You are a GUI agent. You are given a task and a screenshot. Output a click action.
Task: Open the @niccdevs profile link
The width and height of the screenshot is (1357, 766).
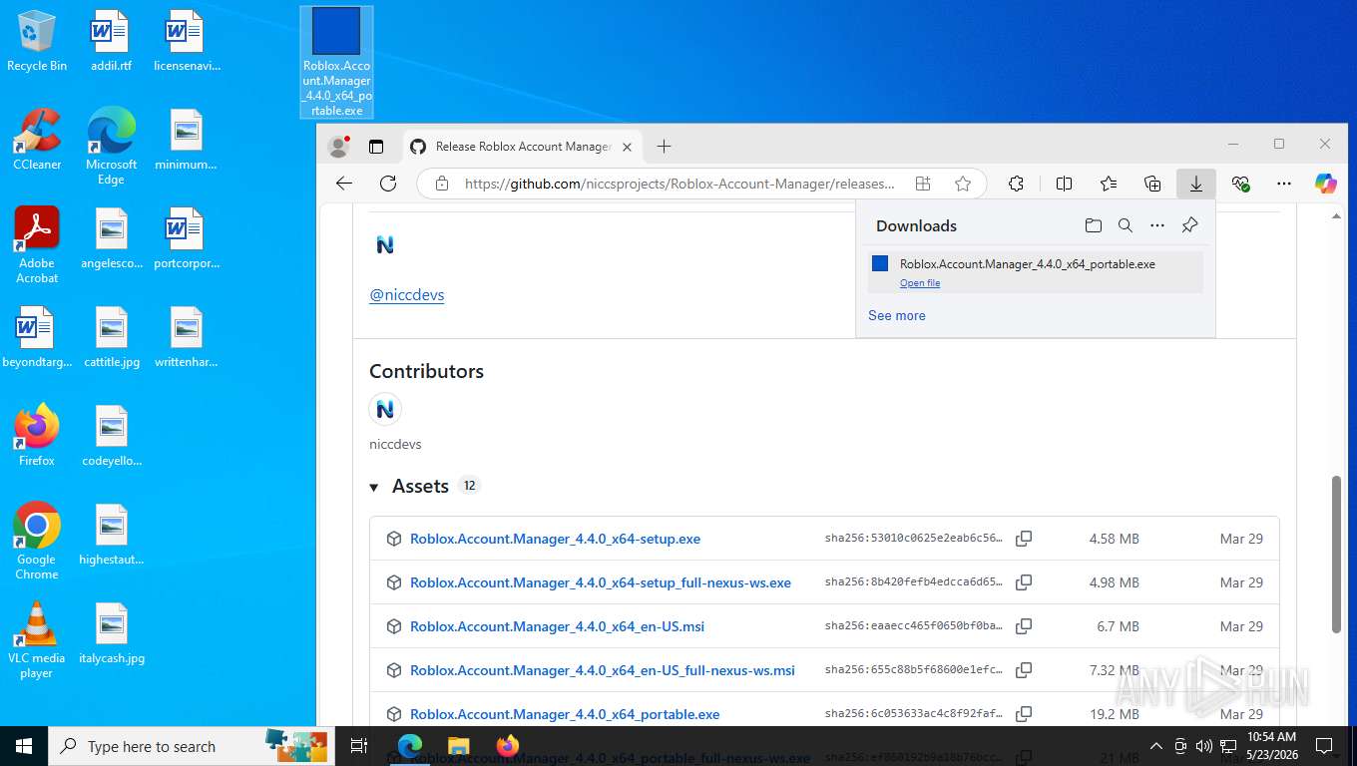pyautogui.click(x=407, y=295)
